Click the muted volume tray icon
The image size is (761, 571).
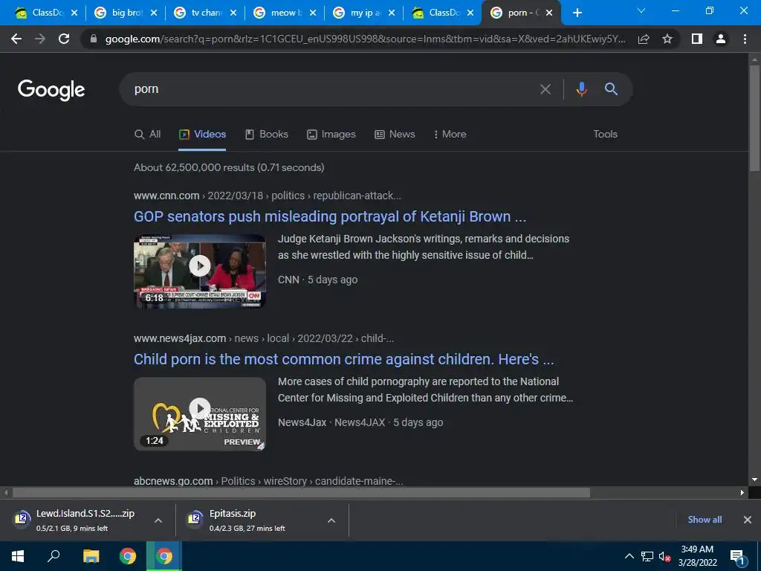click(x=664, y=556)
